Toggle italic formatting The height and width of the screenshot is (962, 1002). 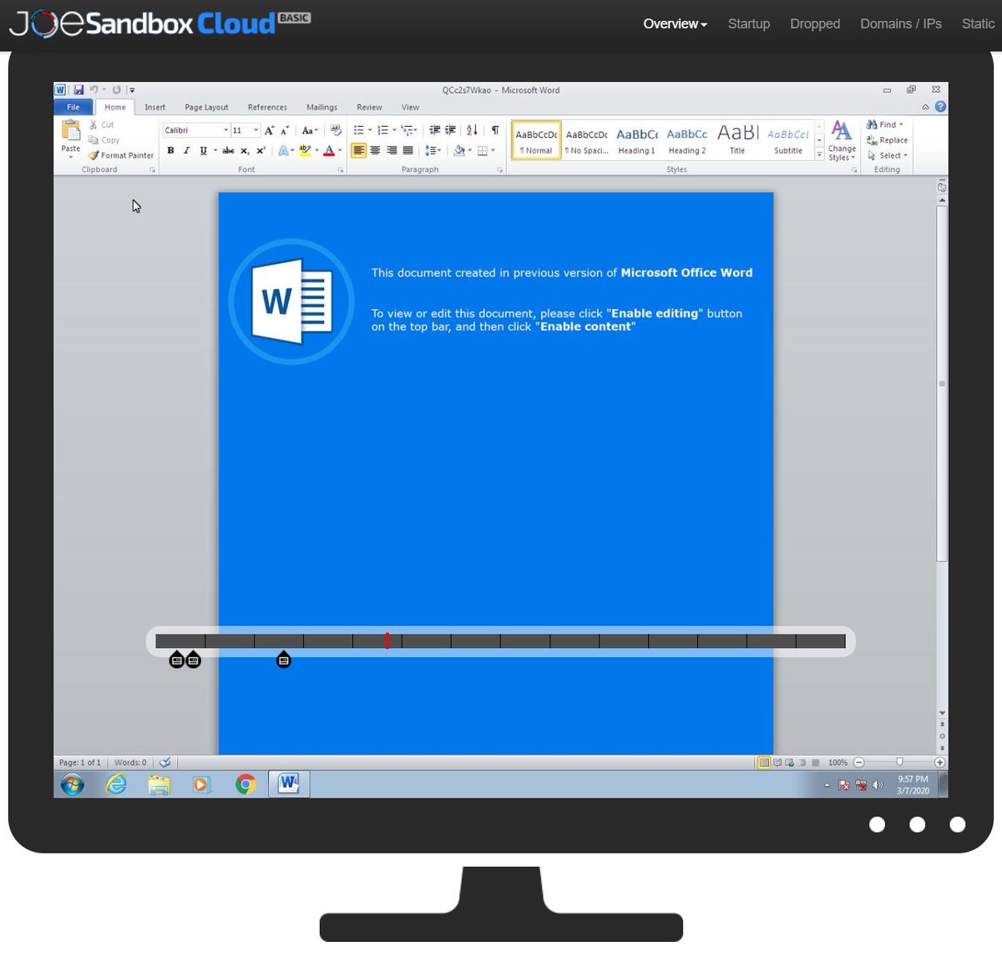point(186,150)
